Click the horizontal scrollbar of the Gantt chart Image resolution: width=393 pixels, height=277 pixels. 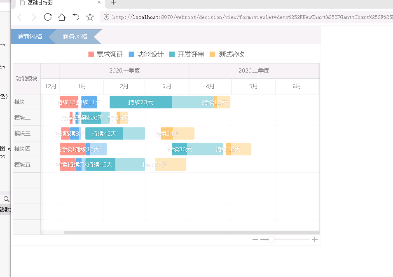tap(191, 232)
